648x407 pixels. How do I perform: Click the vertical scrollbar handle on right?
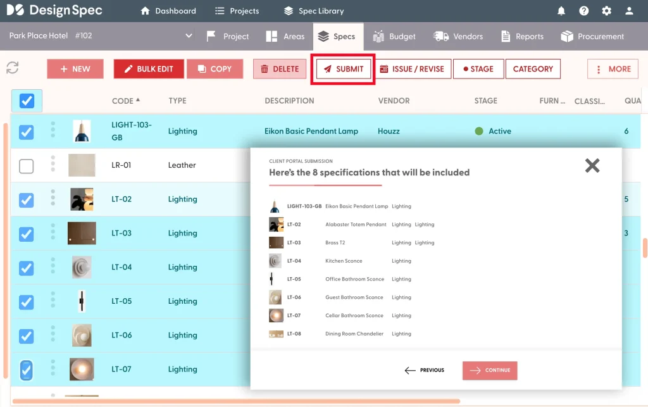click(x=644, y=247)
